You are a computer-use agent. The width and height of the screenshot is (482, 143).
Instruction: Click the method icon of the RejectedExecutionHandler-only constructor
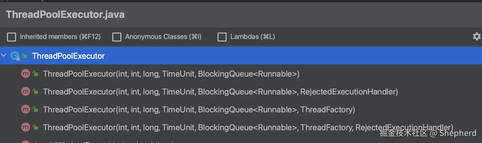pyautogui.click(x=25, y=92)
